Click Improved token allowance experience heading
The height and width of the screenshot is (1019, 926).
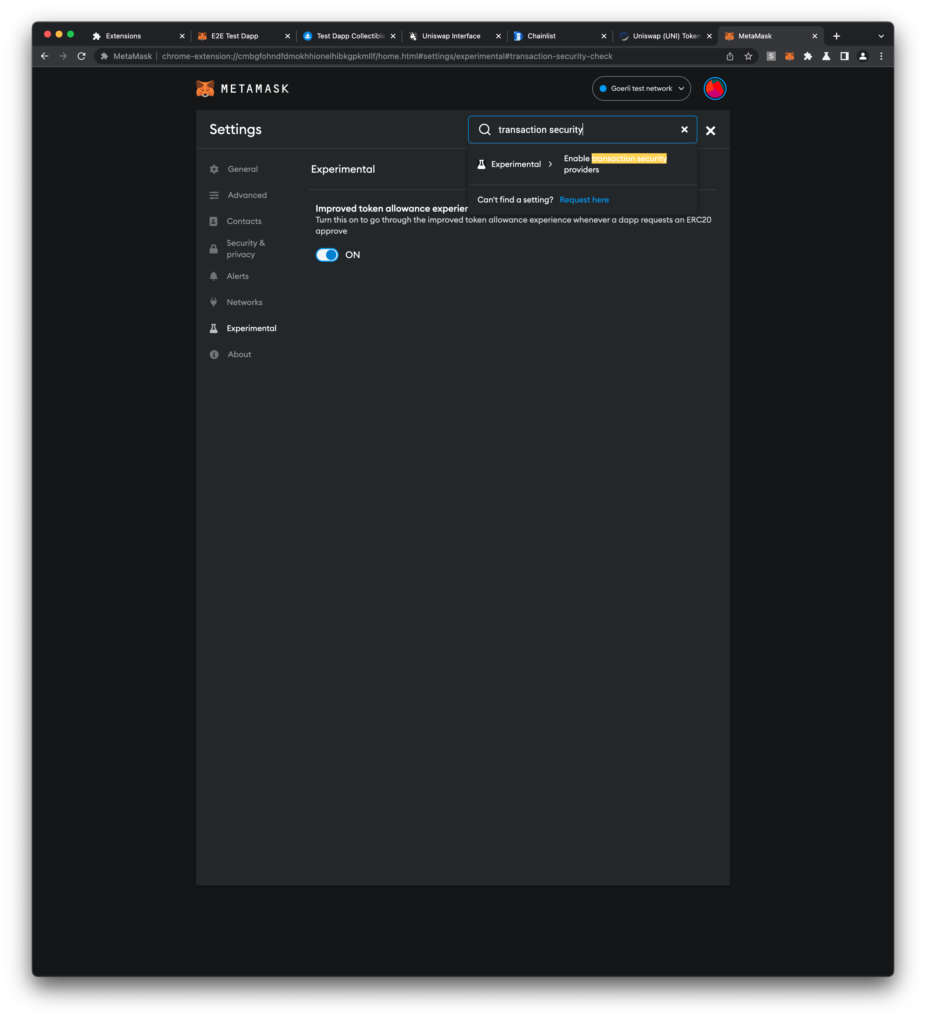click(x=391, y=208)
